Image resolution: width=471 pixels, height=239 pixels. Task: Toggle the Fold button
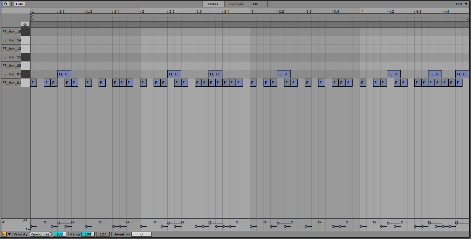[x=20, y=4]
